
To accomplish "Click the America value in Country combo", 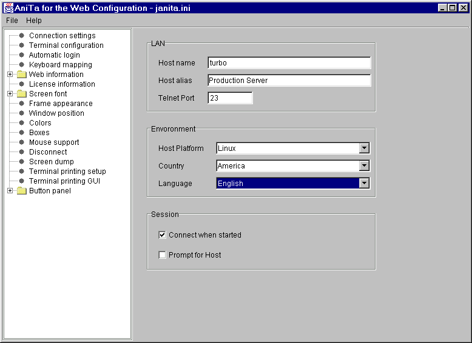I will coord(231,166).
